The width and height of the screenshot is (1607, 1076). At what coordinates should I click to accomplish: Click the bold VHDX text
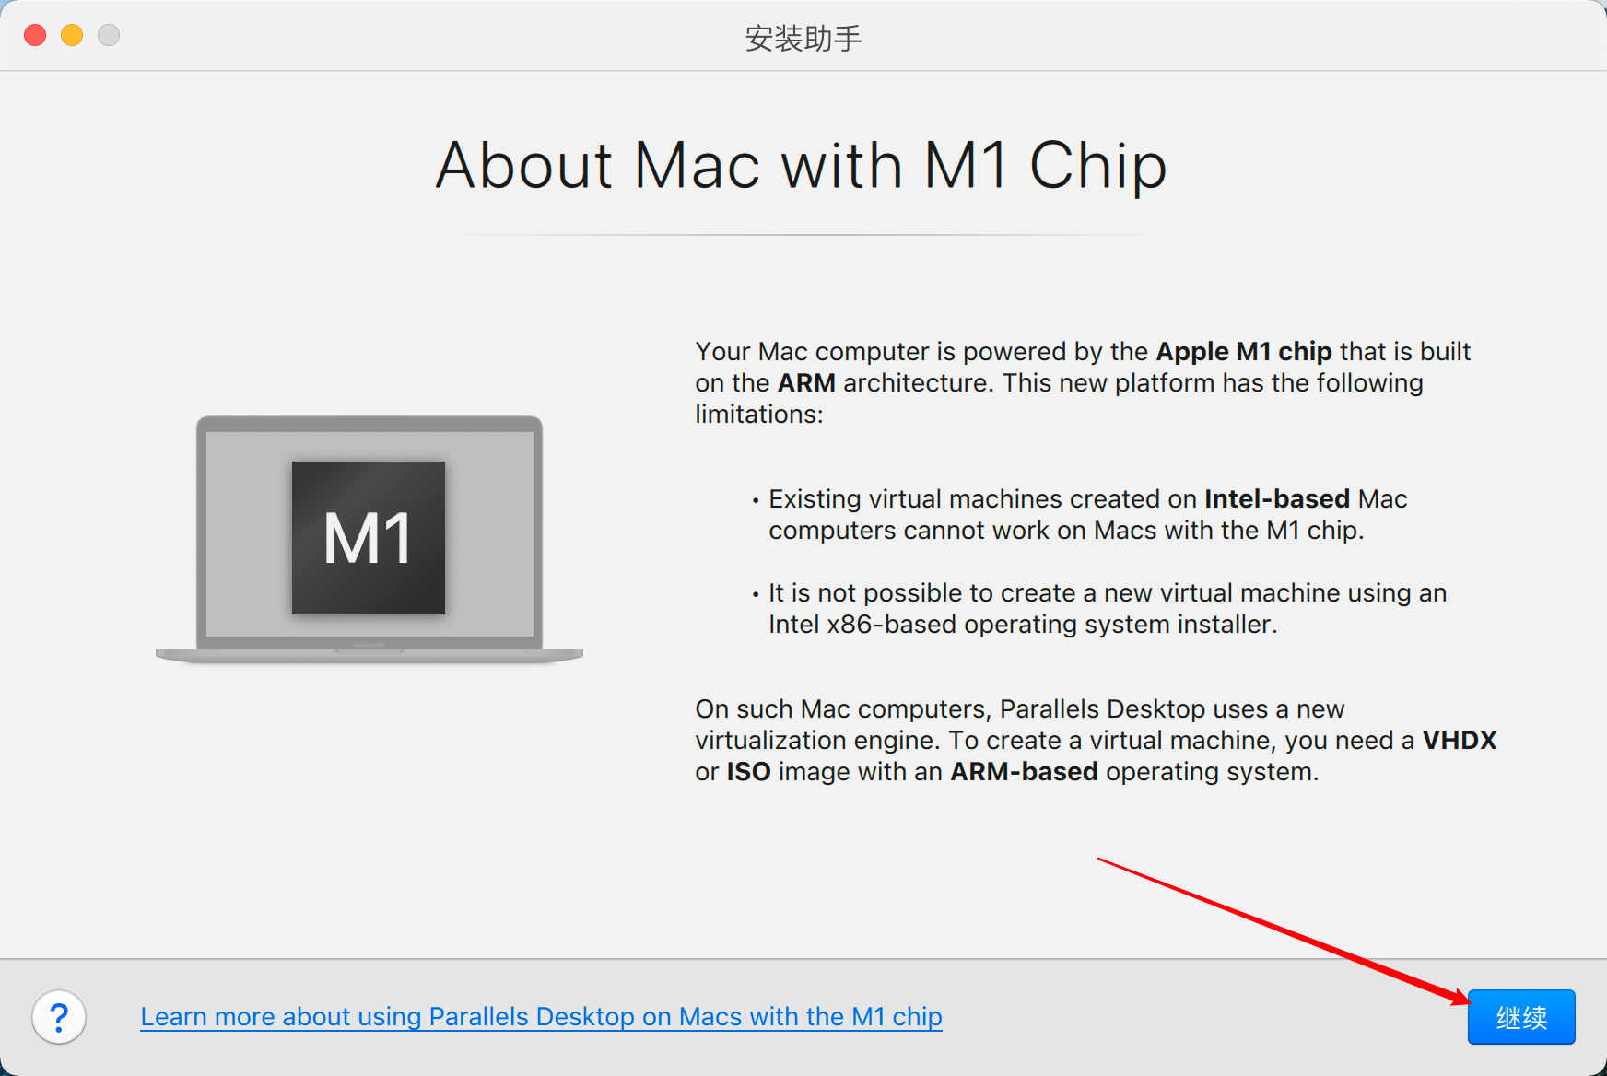click(x=1460, y=740)
